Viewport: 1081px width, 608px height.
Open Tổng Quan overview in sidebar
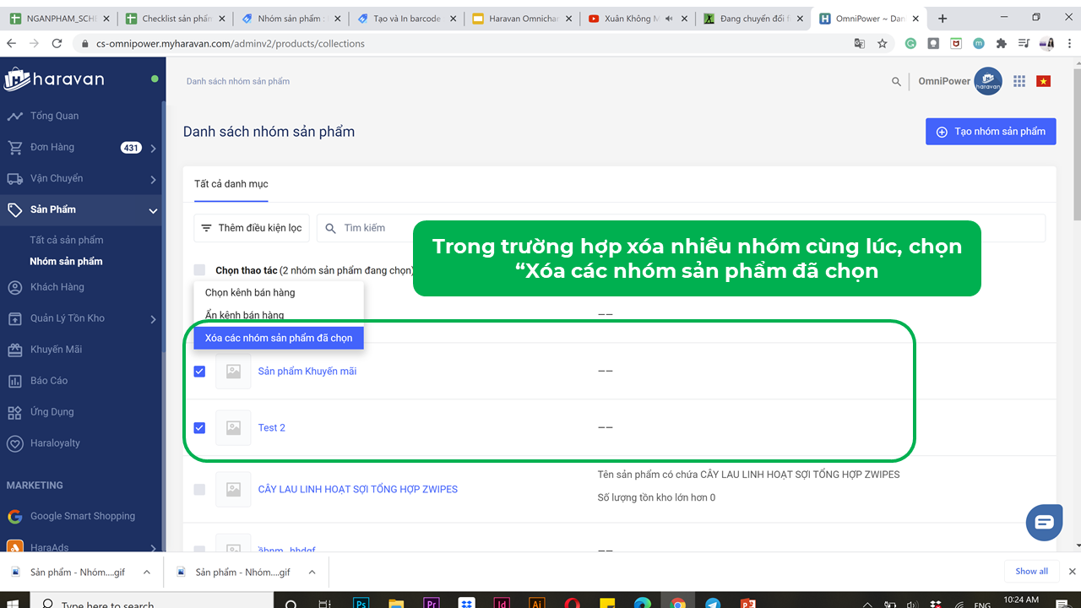[x=54, y=116]
